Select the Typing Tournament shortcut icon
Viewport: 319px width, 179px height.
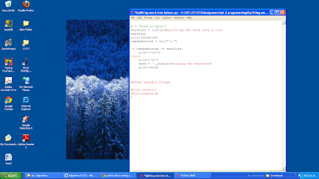tap(8, 65)
